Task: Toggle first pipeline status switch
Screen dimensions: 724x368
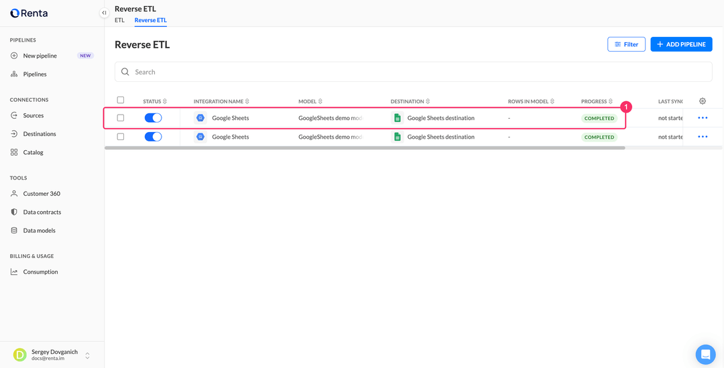Action: click(x=154, y=118)
